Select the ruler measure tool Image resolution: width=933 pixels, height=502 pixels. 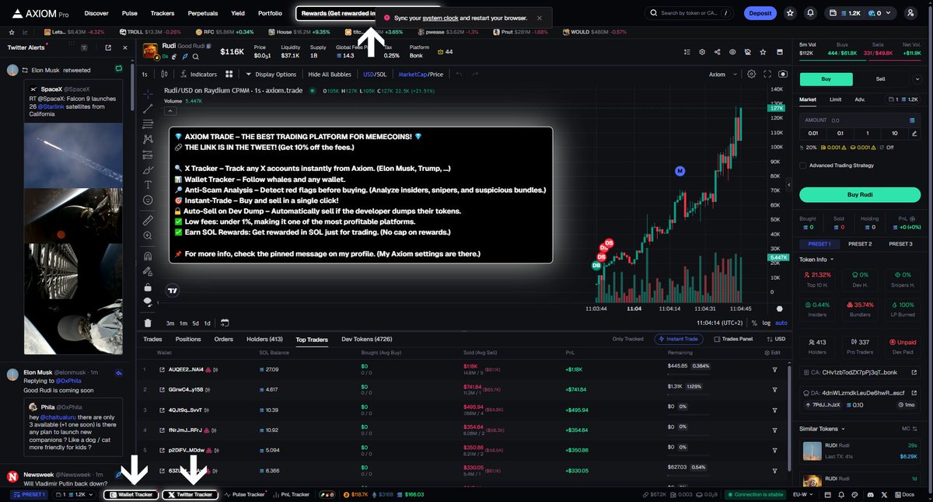point(148,221)
